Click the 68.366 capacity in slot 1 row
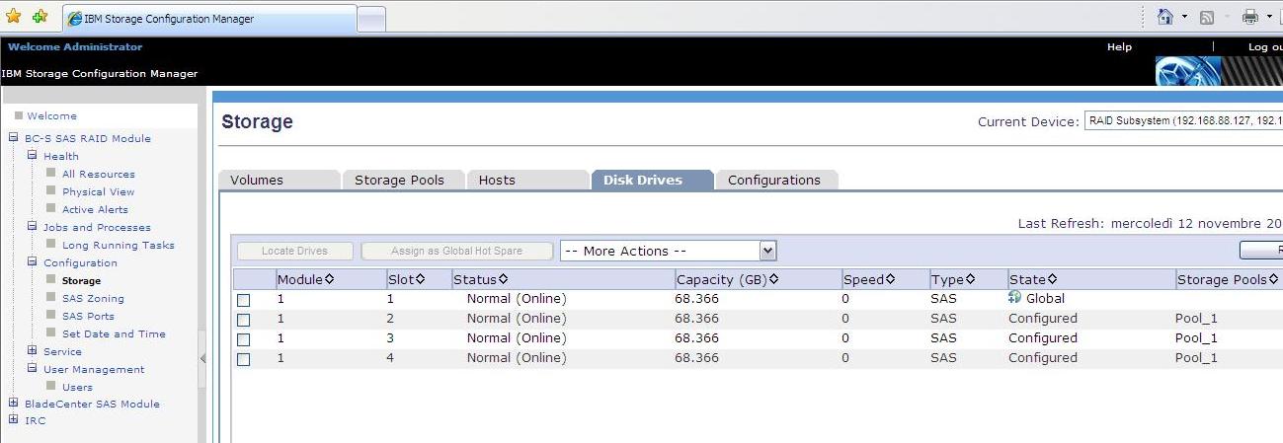 [697, 299]
